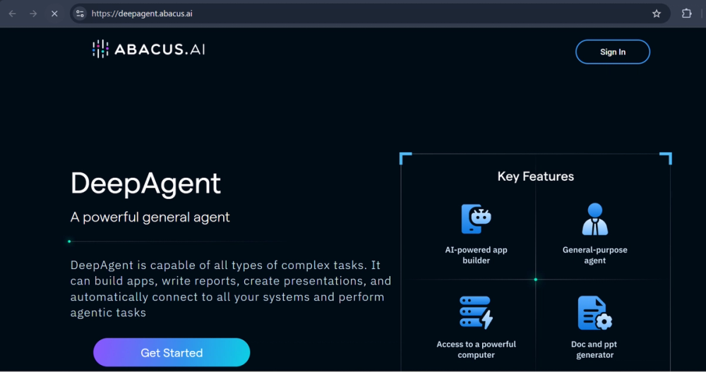Click the "DeepAgent" heading
Image resolution: width=706 pixels, height=372 pixels.
tap(145, 184)
